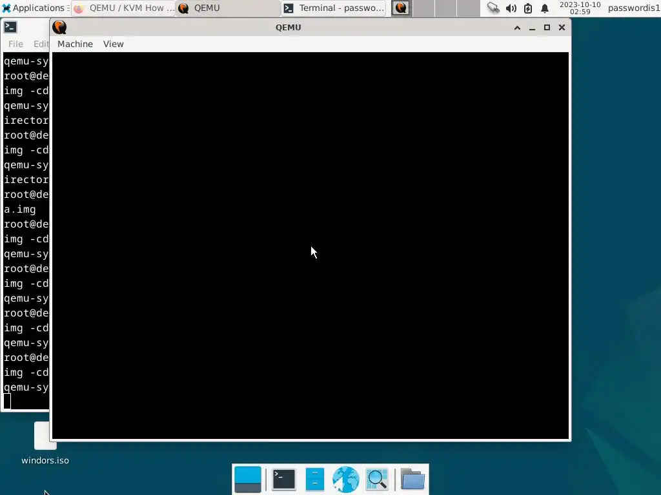Open the volume control tray icon
This screenshot has height=495, width=661.
511,8
